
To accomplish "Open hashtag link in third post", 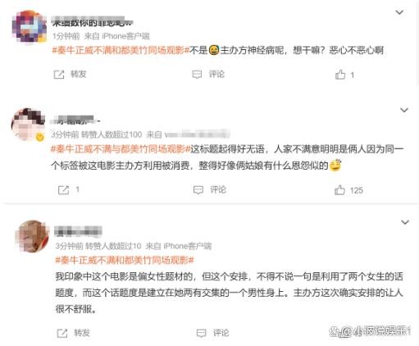I will click(125, 260).
